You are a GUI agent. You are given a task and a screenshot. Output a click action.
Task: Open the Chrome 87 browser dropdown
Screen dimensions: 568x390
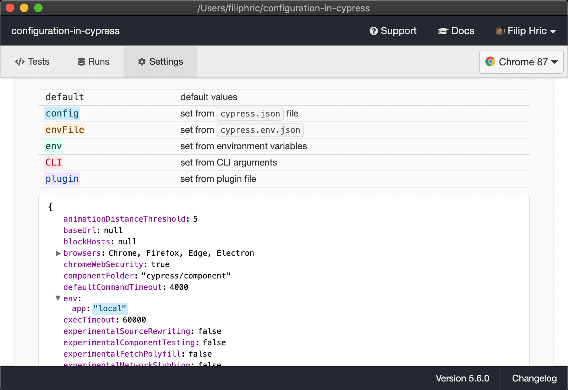point(521,62)
